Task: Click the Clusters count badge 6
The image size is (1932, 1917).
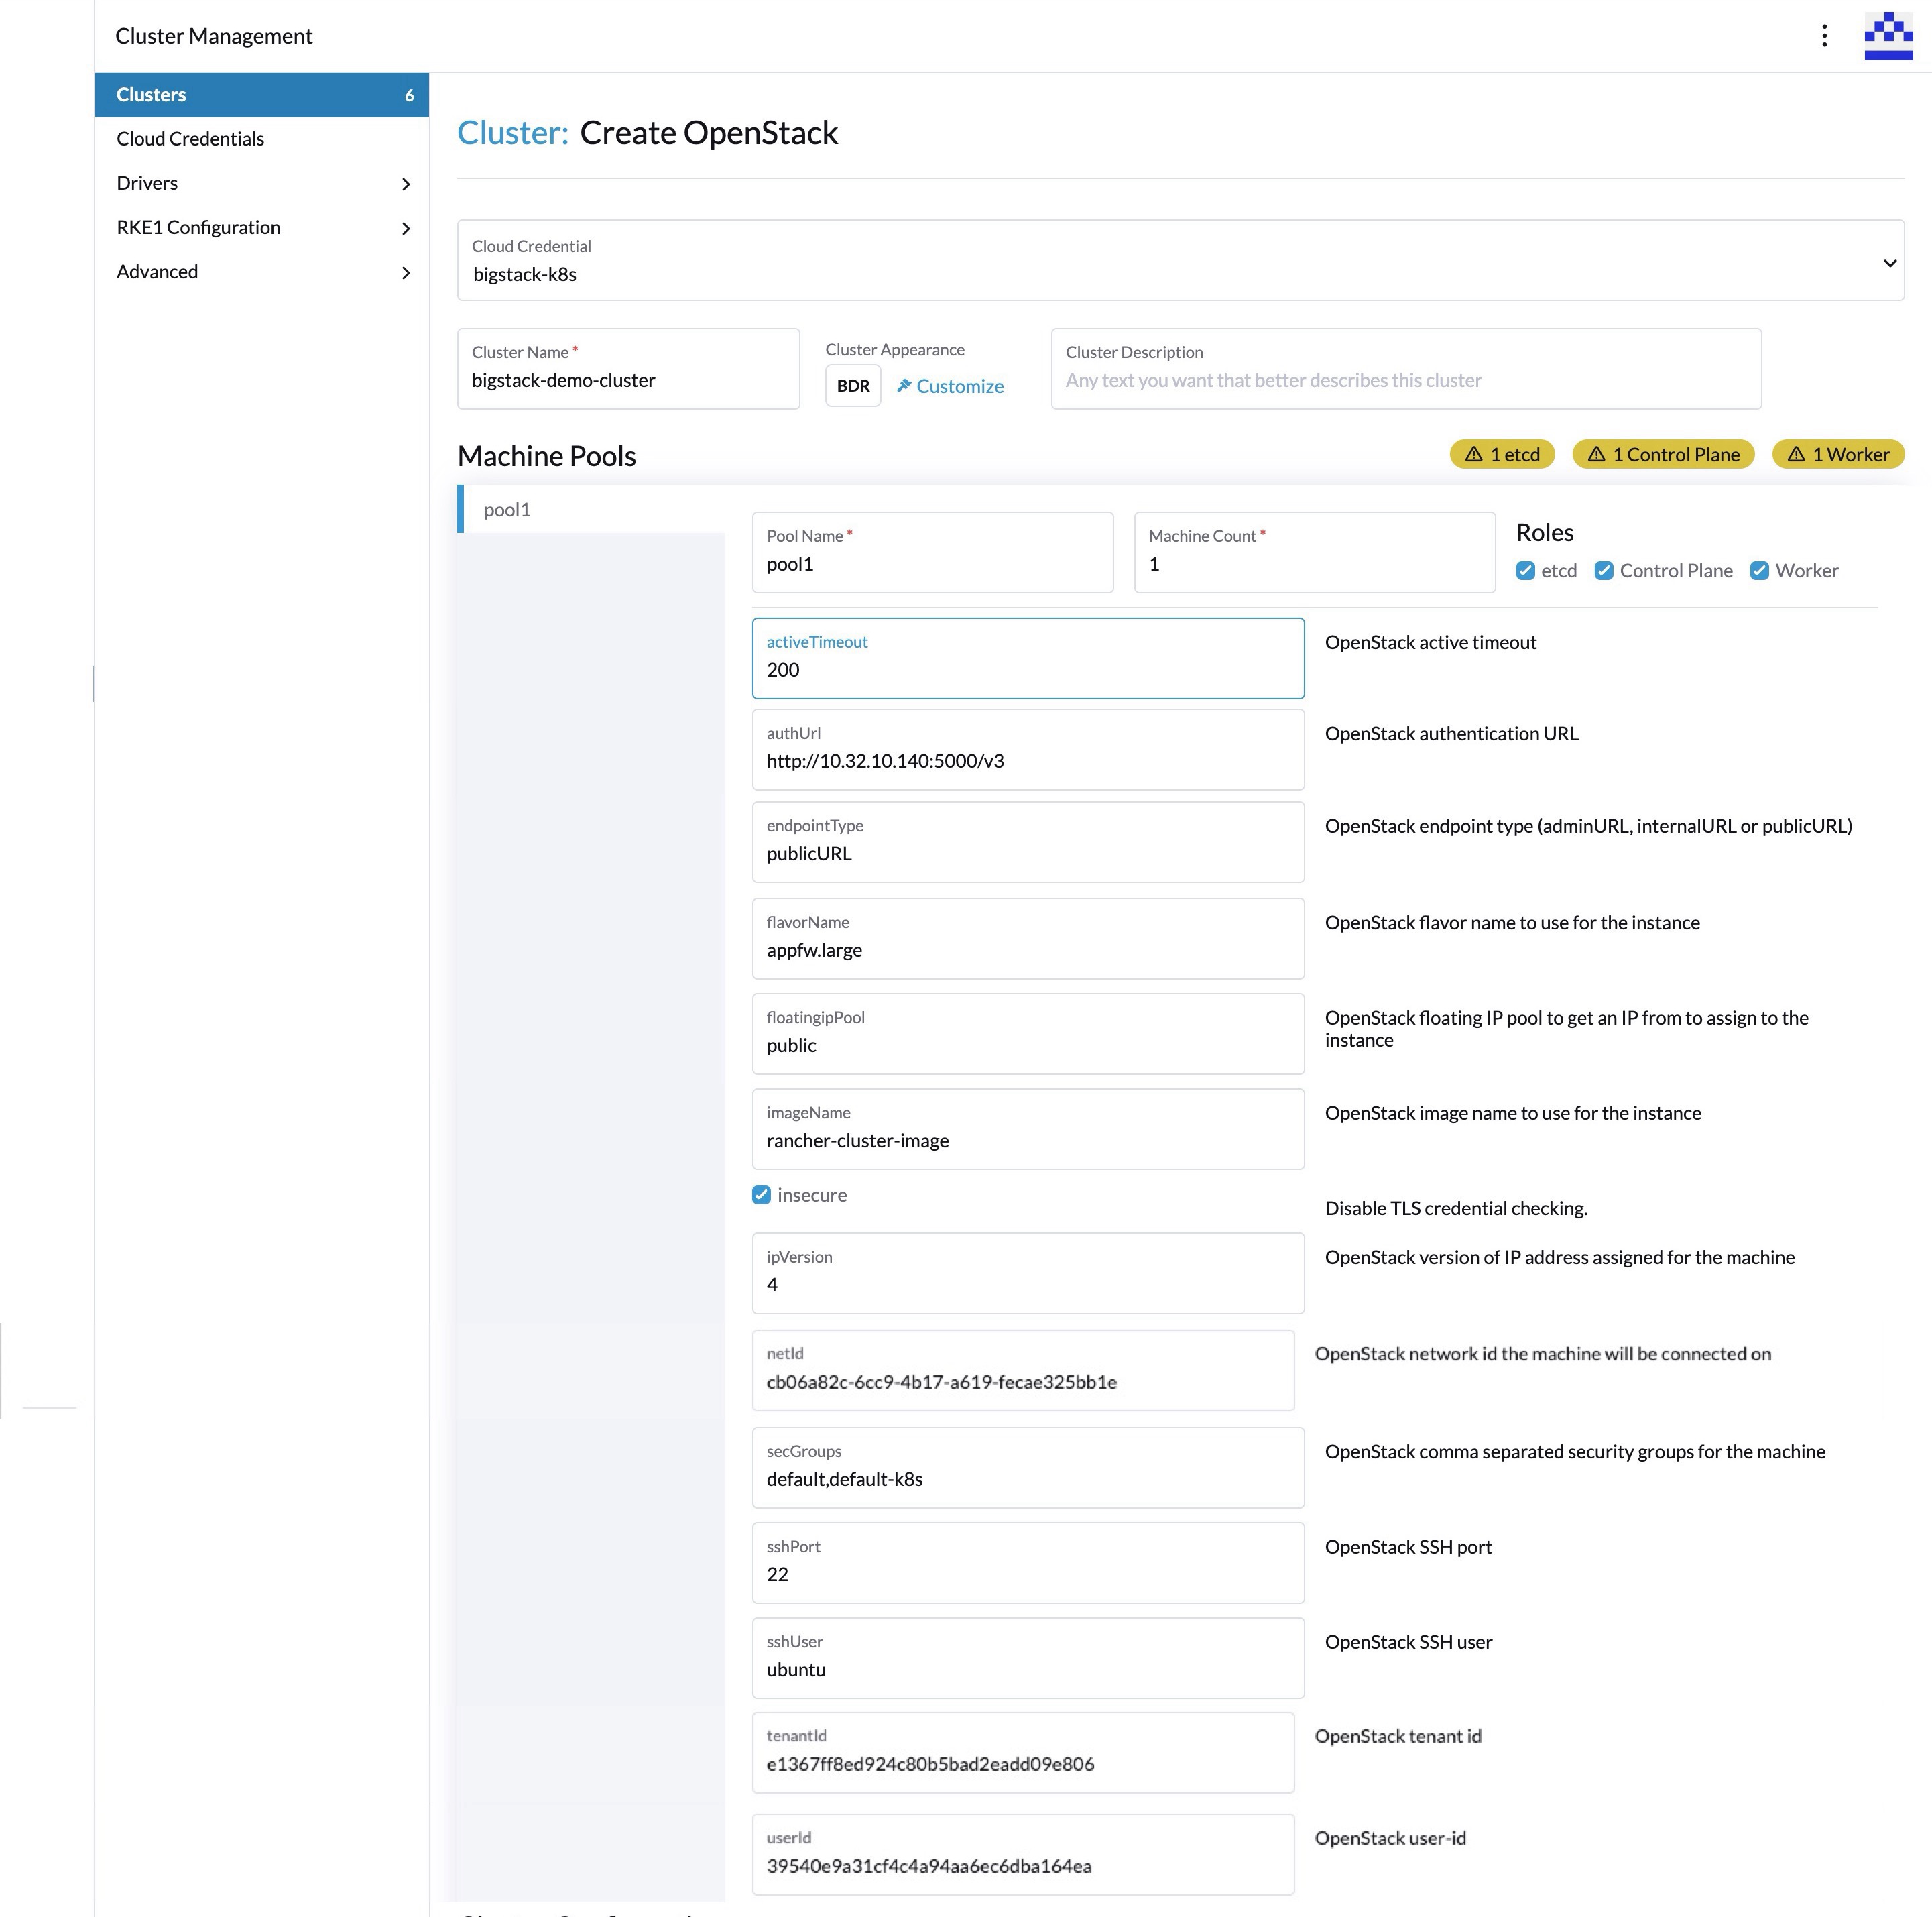Action: tap(409, 95)
